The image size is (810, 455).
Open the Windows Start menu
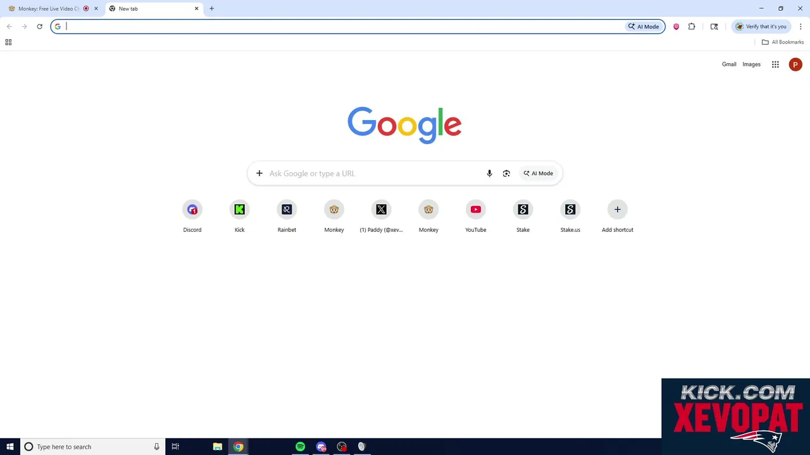tap(10, 447)
